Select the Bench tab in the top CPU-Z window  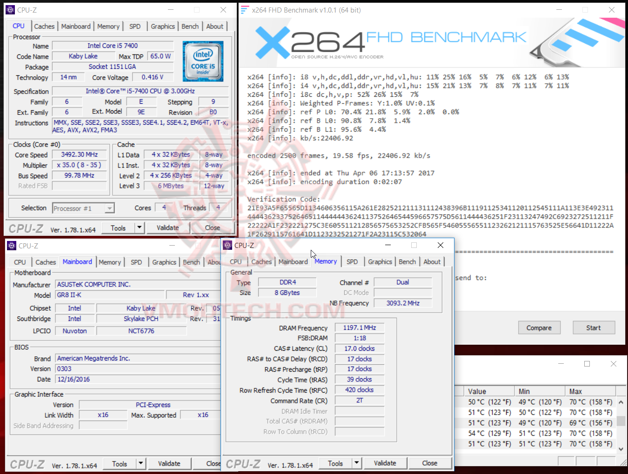tap(190, 27)
